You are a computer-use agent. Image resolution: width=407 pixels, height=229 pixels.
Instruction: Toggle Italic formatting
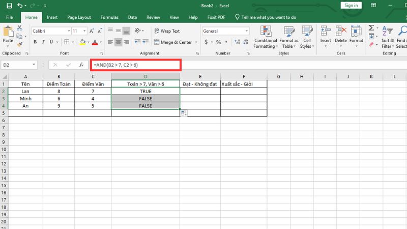pos(42,42)
